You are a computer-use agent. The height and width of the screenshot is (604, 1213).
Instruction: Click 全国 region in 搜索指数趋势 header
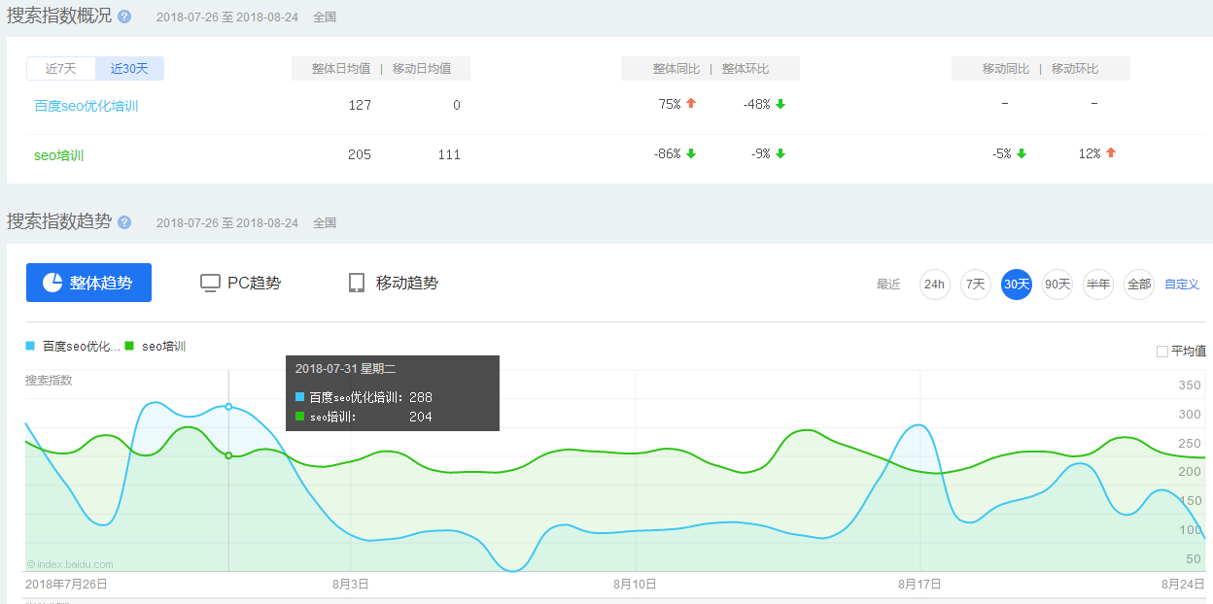tap(325, 223)
